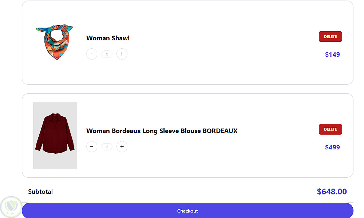
Task: Open the Bordeaux blouse product image
Action: [55, 135]
